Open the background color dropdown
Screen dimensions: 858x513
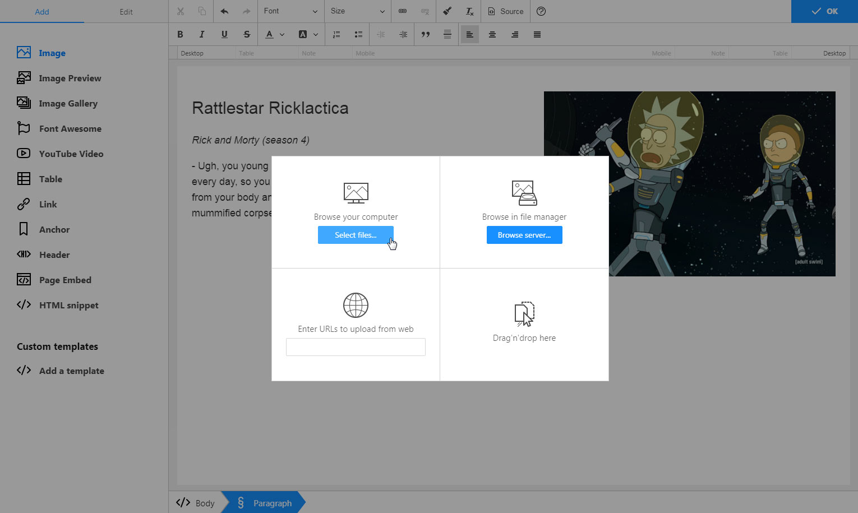coord(308,34)
